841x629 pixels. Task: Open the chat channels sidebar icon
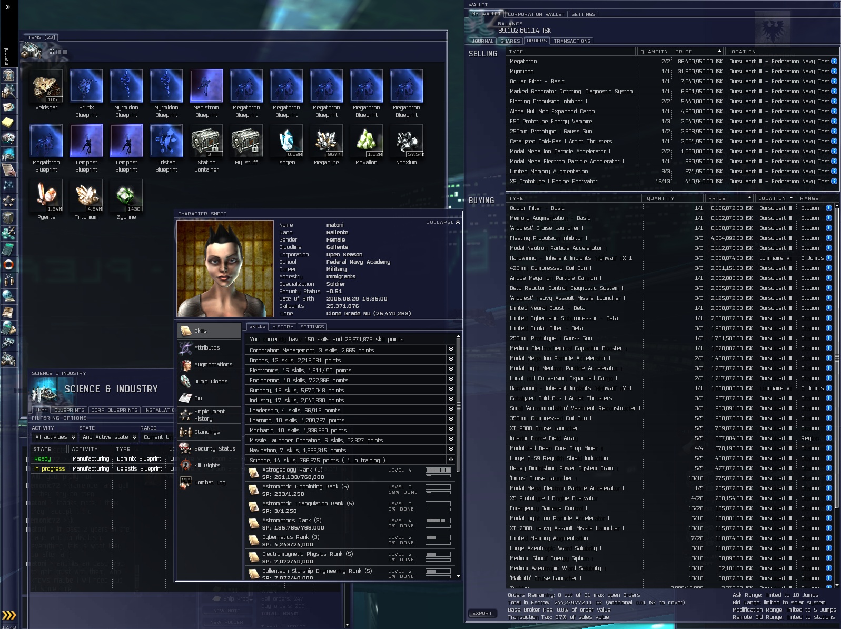point(8,280)
